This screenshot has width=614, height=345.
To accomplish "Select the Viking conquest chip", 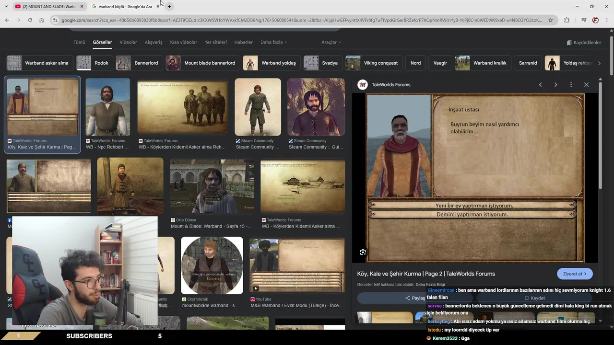I will (374, 63).
